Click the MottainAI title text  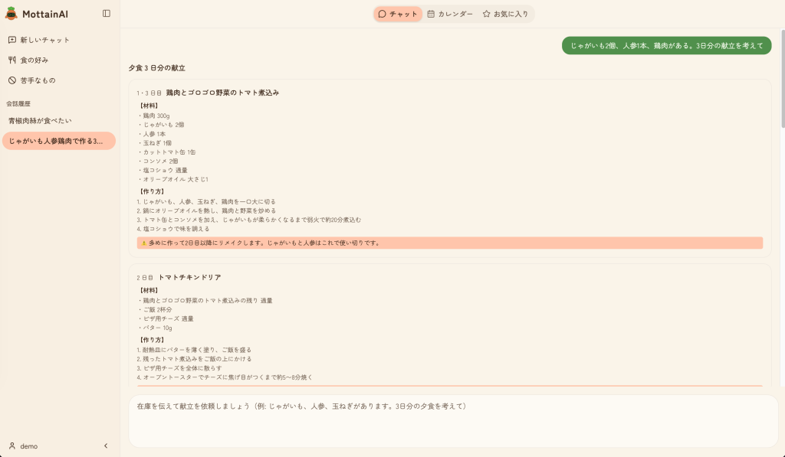pyautogui.click(x=45, y=14)
